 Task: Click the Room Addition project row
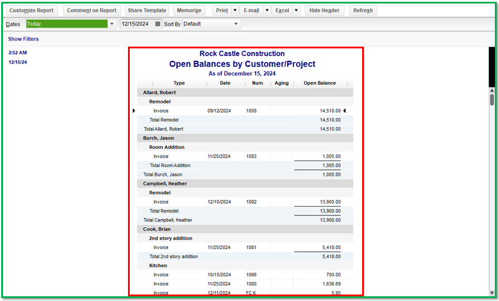pyautogui.click(x=245, y=147)
